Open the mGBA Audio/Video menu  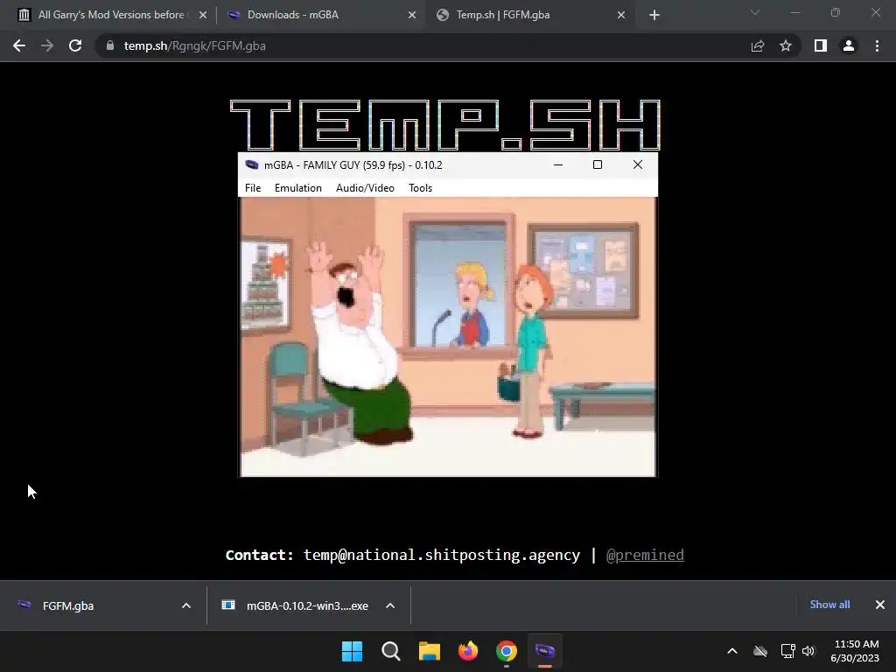tap(365, 188)
